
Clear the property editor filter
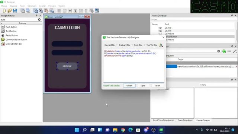[x=219, y=51]
